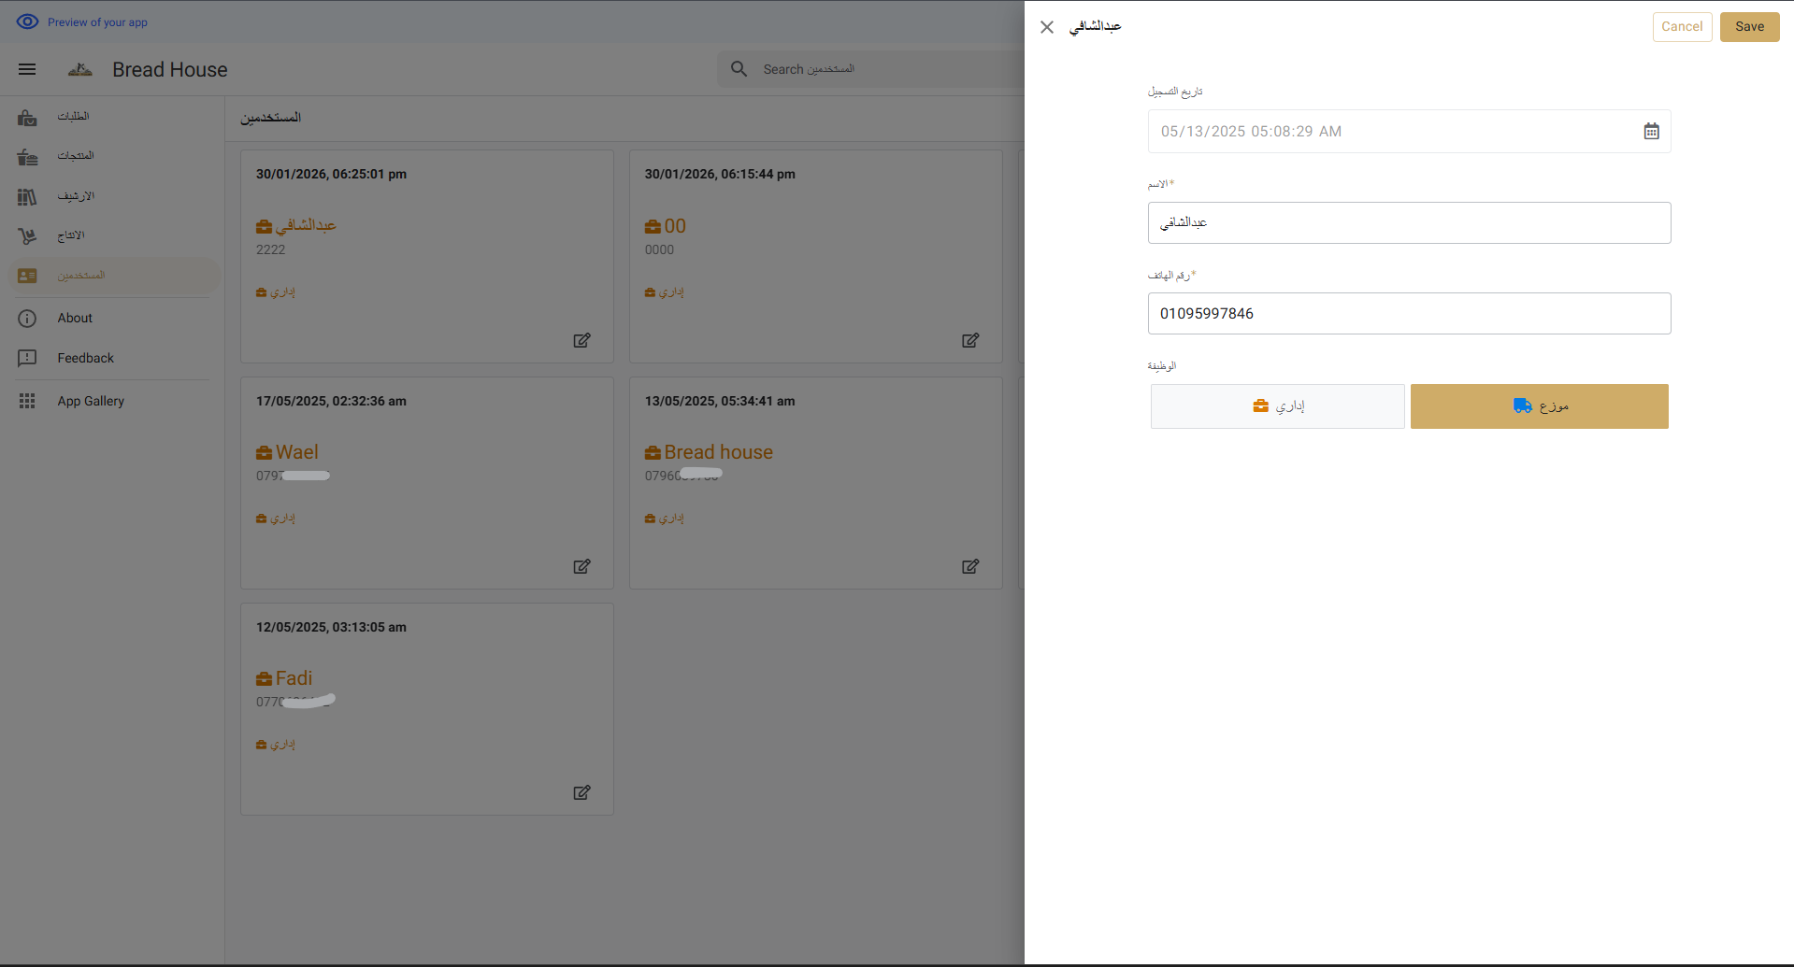Click the edit icon on the 00 user card
The height and width of the screenshot is (967, 1794).
[970, 340]
